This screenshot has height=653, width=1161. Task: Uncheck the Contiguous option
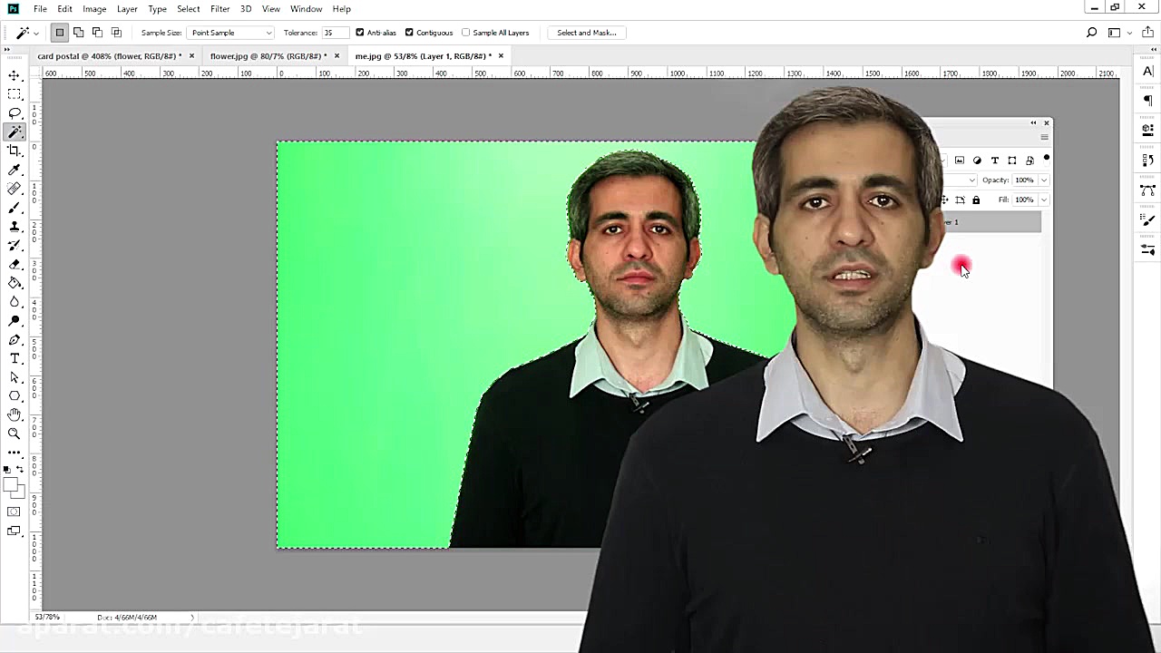coord(409,33)
